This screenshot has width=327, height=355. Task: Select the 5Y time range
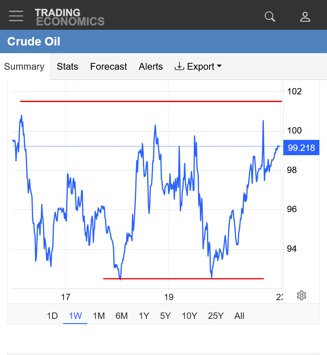click(165, 316)
